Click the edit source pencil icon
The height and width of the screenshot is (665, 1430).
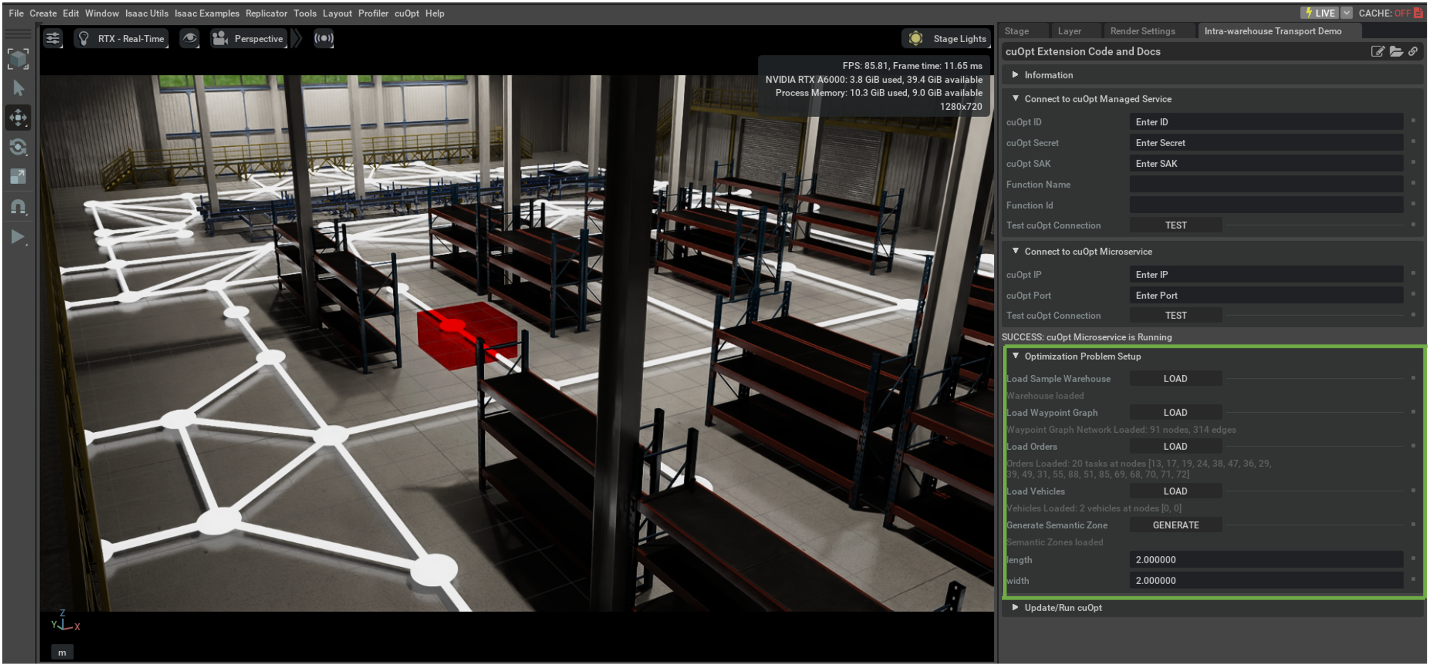coord(1377,51)
